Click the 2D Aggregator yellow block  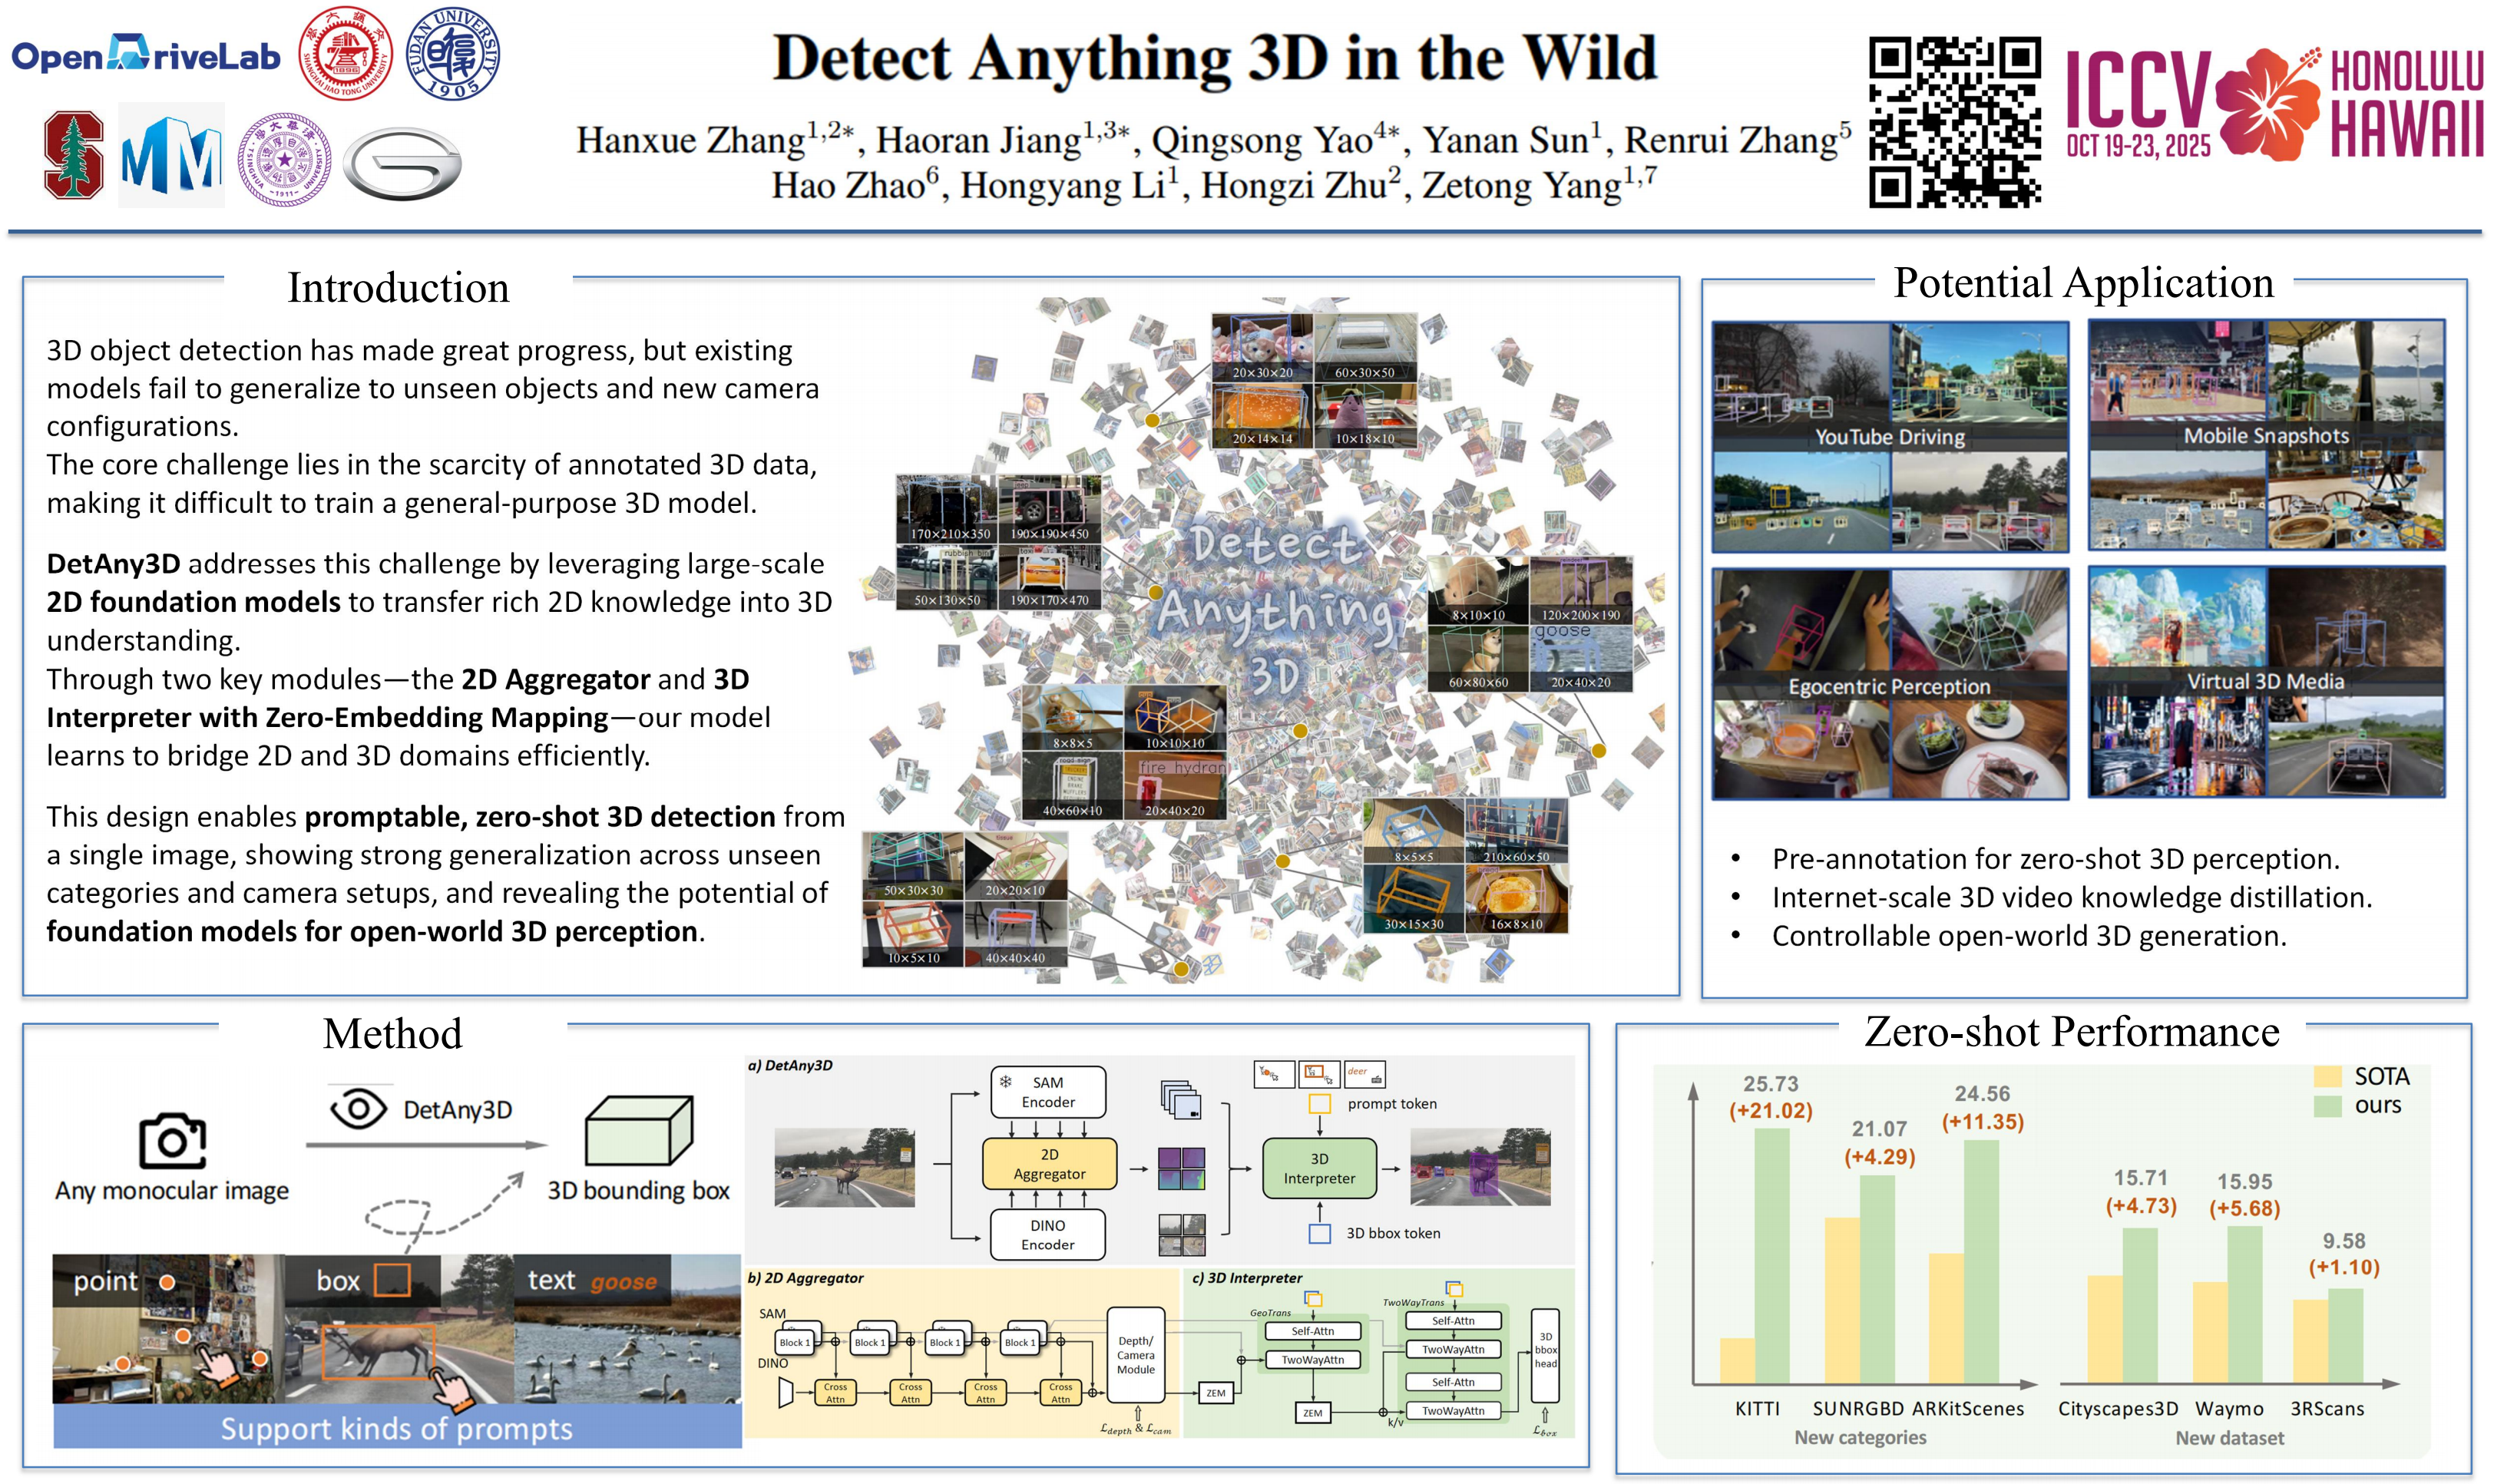(x=1049, y=1164)
